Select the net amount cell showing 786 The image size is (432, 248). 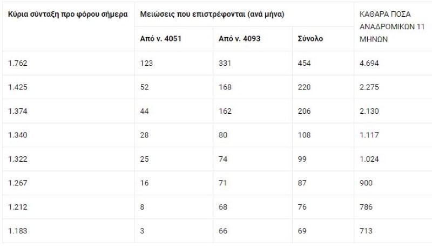(366, 207)
